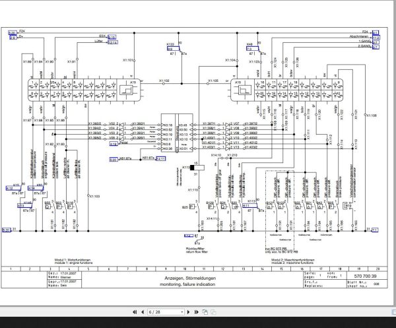Click the page layout icon after last-page

pyautogui.click(x=205, y=312)
